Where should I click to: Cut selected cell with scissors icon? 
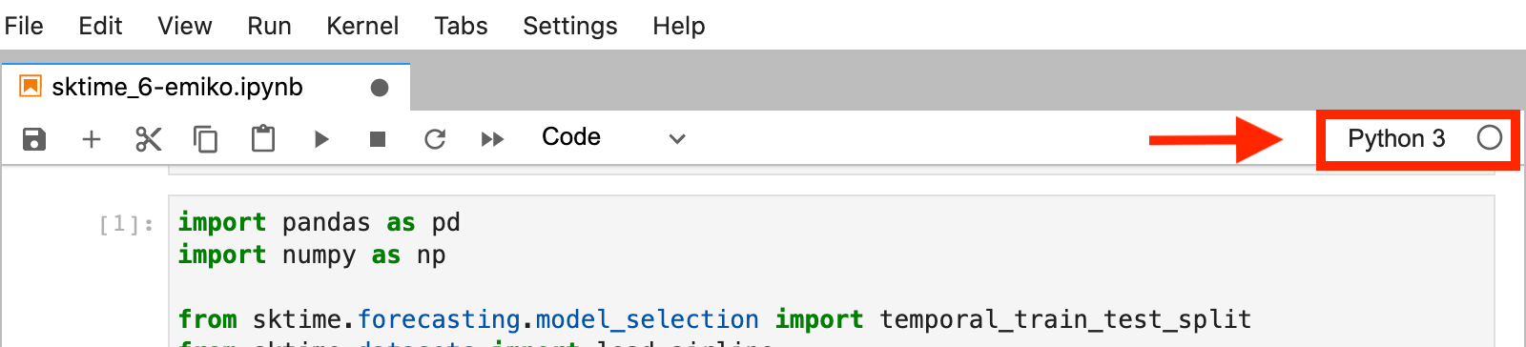[149, 139]
